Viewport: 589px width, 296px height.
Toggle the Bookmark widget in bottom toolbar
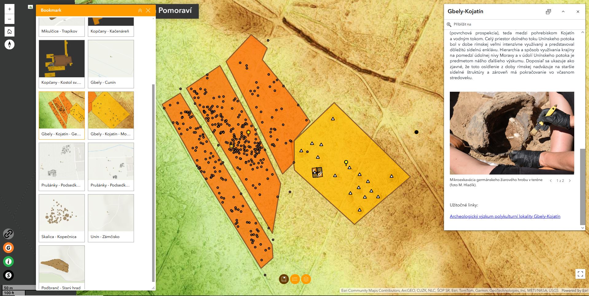[x=284, y=279]
